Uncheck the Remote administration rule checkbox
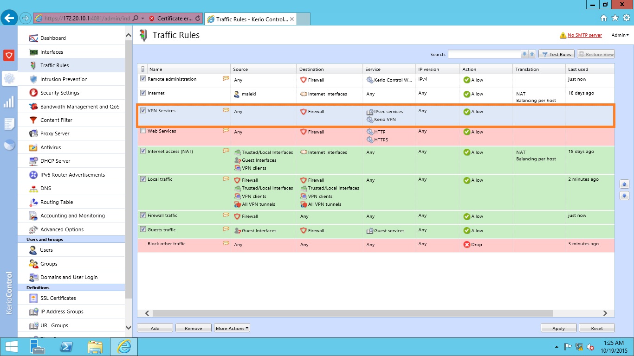The image size is (634, 356). [143, 79]
